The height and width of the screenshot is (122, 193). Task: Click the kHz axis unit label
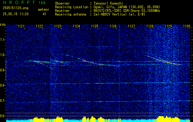tap(3, 25)
